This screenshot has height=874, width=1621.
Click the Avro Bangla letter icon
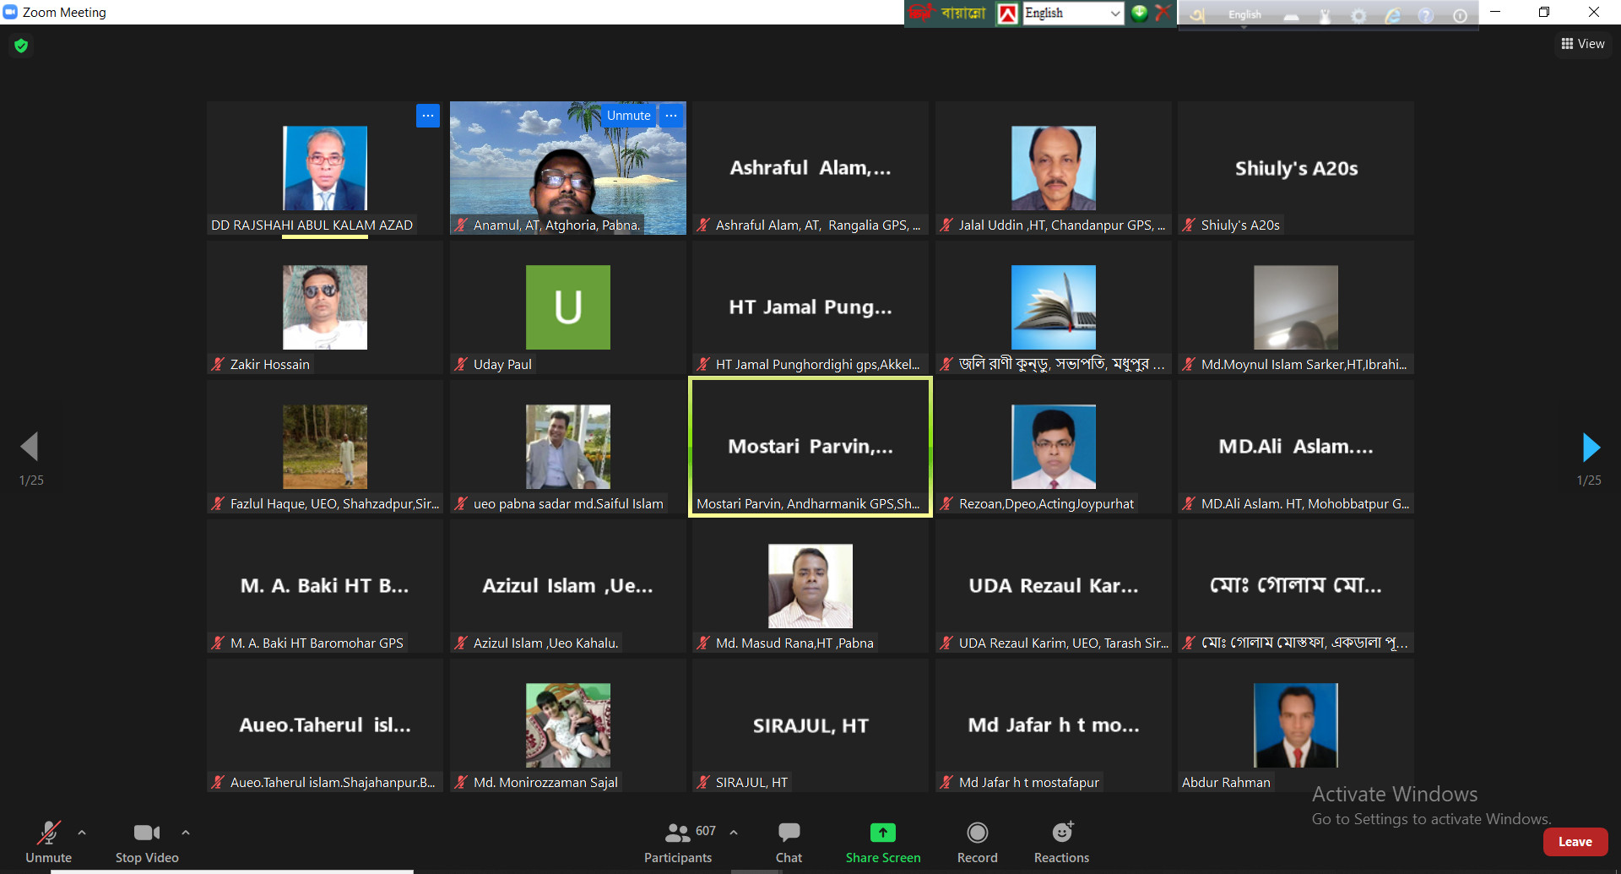pos(1198,15)
